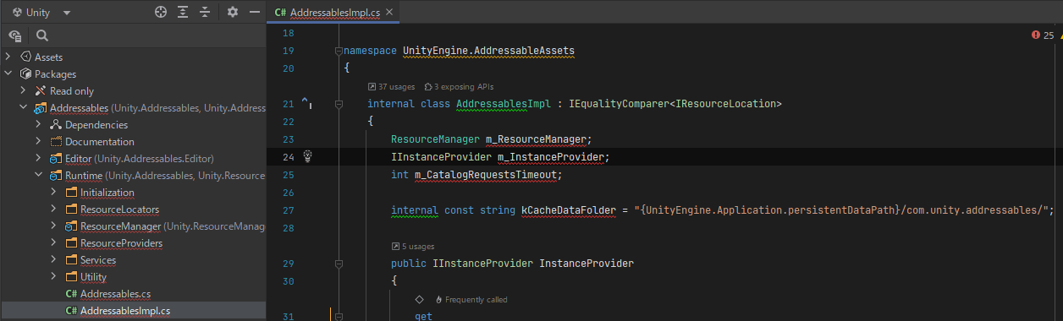Expand the Read only node

(x=24, y=90)
